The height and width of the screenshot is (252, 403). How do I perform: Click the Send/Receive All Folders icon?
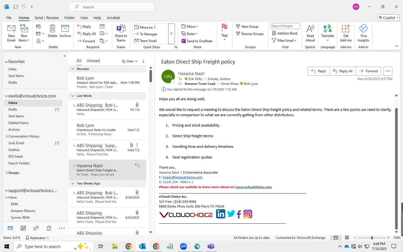[16, 6]
